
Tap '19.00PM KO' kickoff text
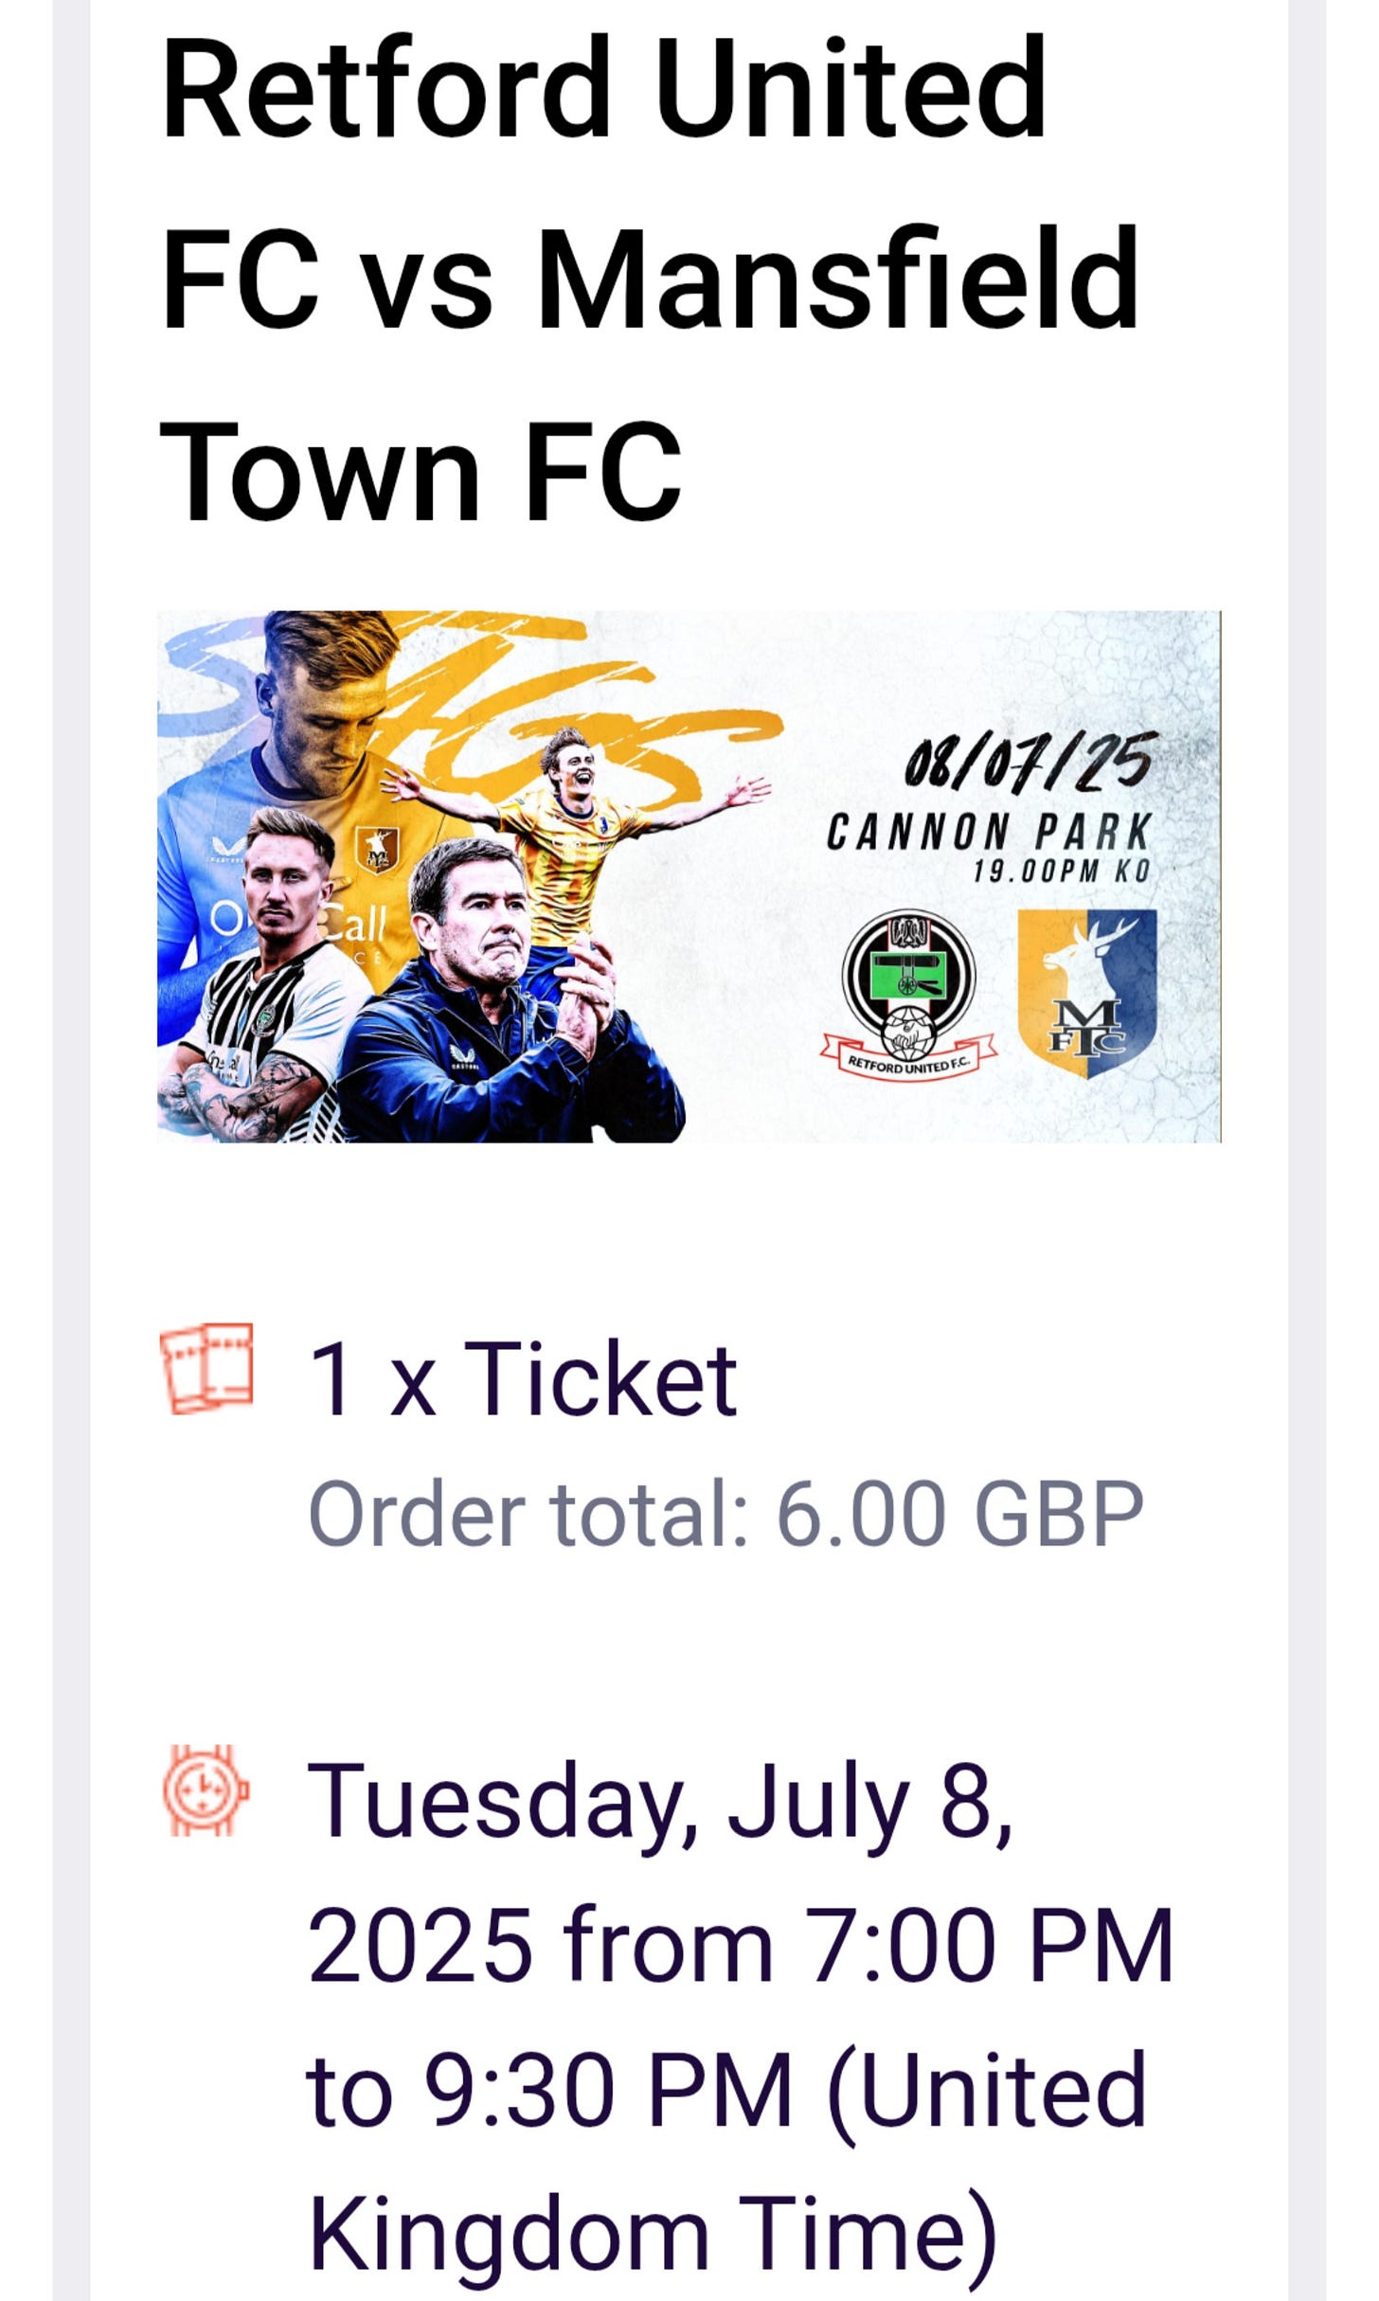1062,872
